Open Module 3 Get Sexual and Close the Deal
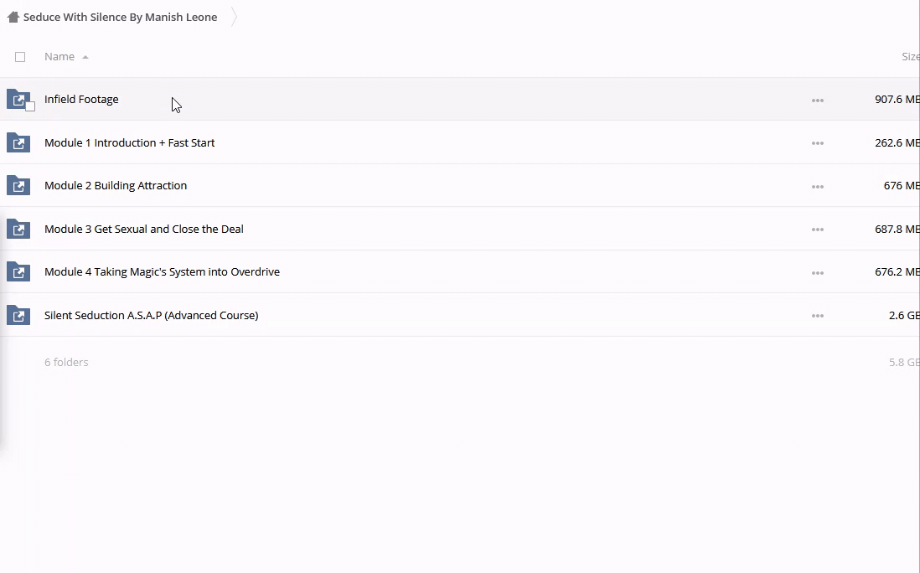 point(143,229)
